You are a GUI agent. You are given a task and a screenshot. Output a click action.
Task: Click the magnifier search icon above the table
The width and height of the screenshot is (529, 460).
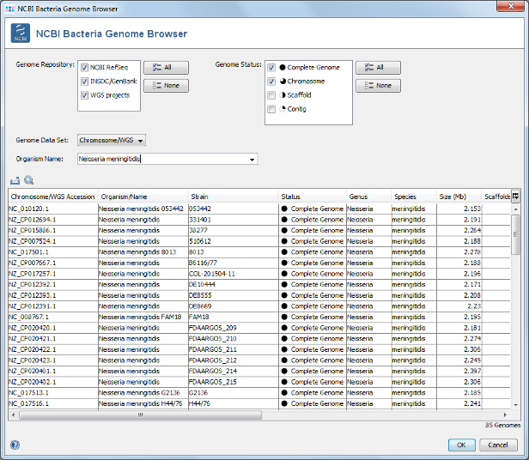point(28,181)
